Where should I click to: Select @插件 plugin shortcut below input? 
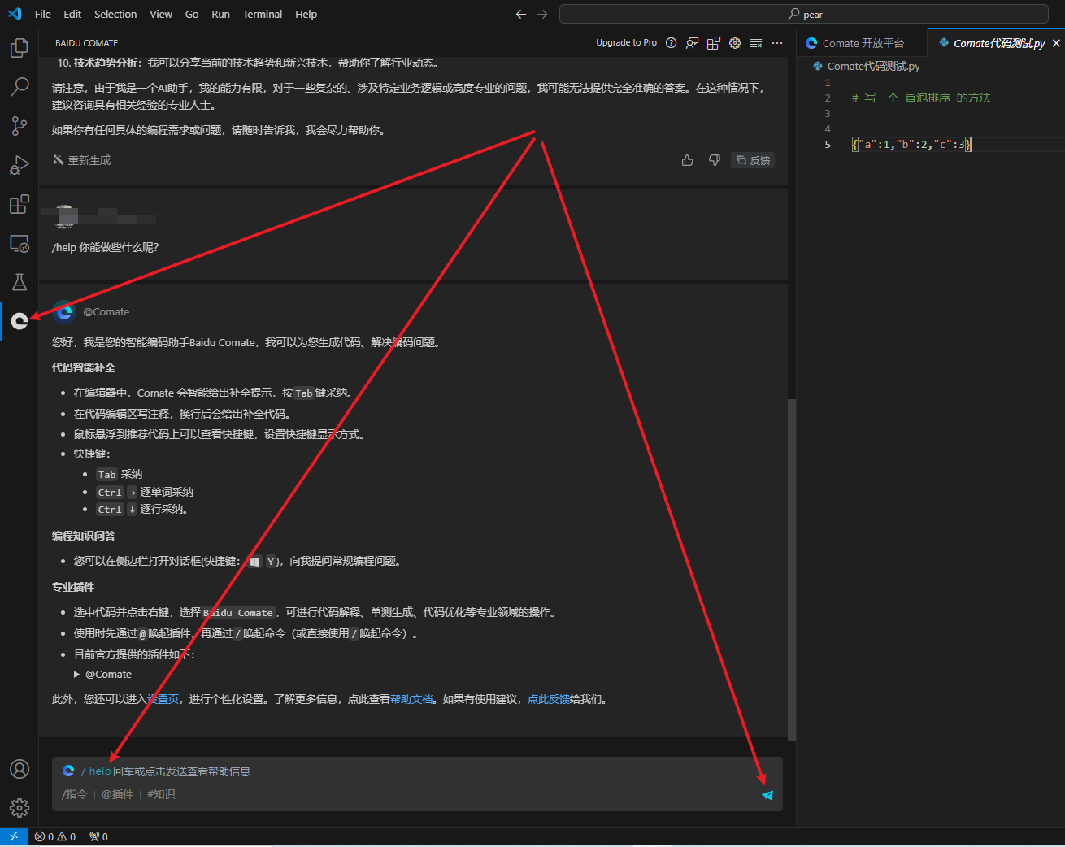pyautogui.click(x=117, y=794)
